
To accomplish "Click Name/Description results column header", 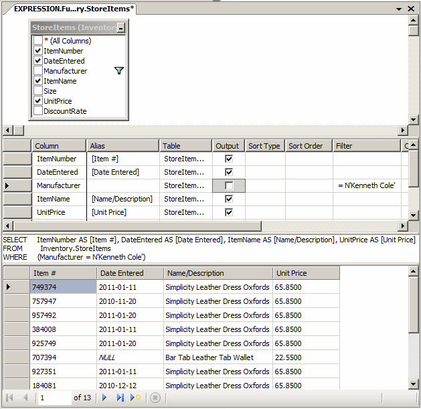I will pos(218,273).
